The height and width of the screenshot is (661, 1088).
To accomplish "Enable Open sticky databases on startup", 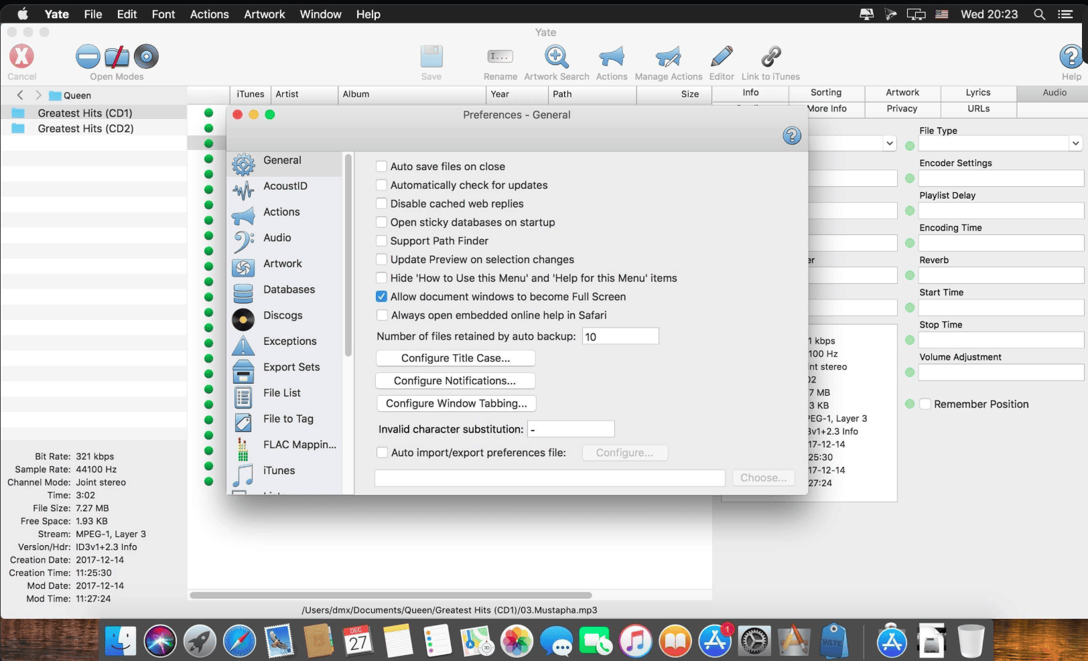I will (382, 223).
